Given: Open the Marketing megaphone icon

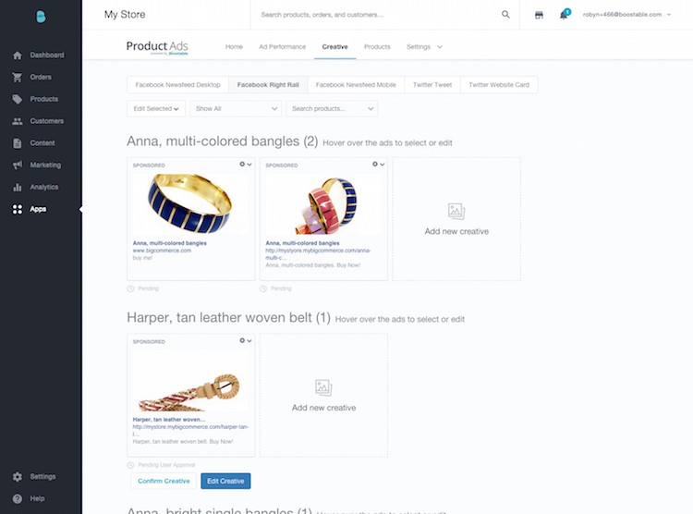Looking at the screenshot, I should (18, 165).
